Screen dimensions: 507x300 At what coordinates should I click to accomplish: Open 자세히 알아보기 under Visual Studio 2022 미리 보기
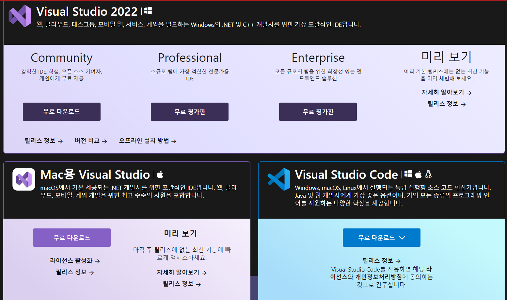click(447, 92)
